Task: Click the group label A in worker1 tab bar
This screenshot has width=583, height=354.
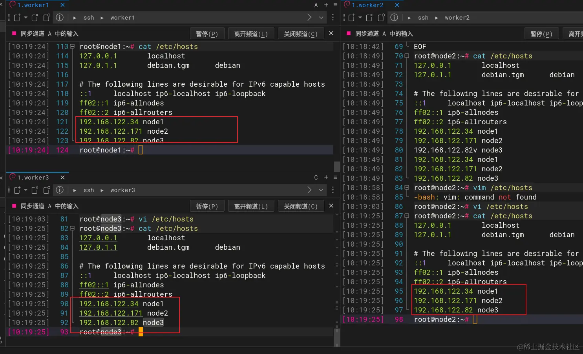Action: 316,5
